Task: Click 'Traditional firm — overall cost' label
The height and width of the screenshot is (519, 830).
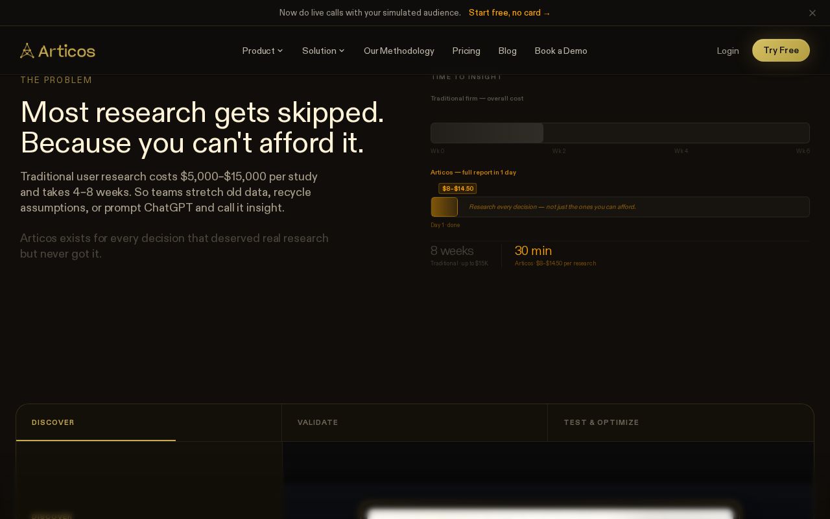Action: tap(477, 98)
